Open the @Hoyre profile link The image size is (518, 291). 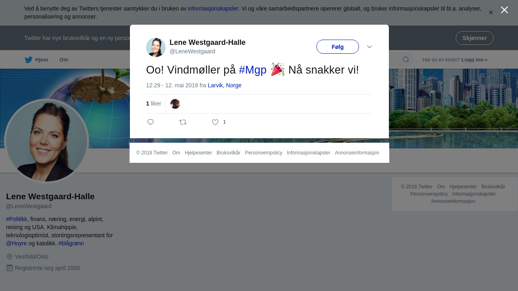click(17, 243)
